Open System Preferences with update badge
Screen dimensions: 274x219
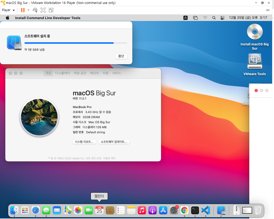click(x=174, y=210)
